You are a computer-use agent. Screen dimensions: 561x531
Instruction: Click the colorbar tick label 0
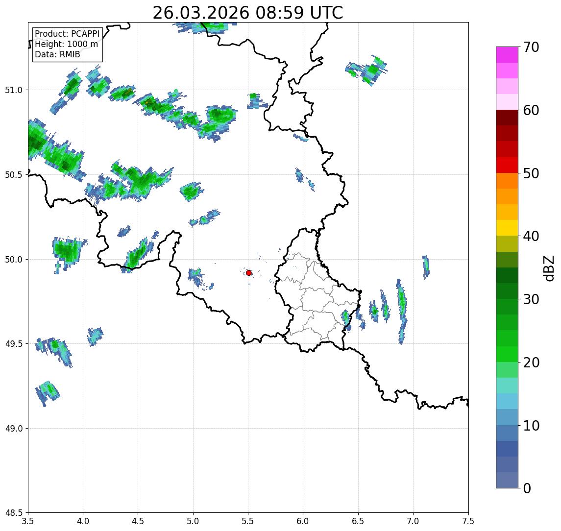pos(527,488)
